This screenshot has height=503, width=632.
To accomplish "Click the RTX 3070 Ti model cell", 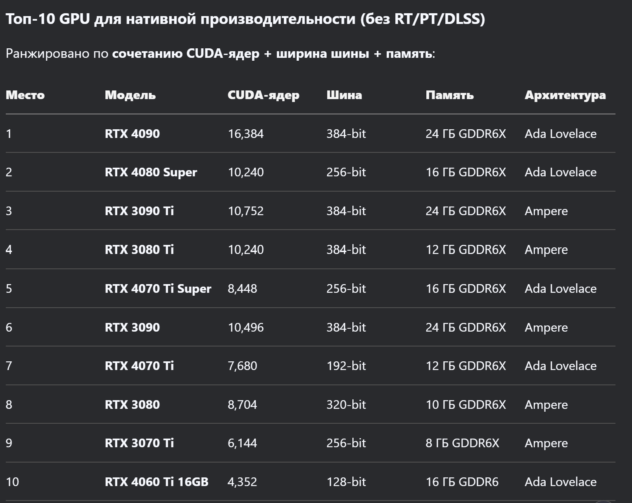I will click(x=139, y=443).
